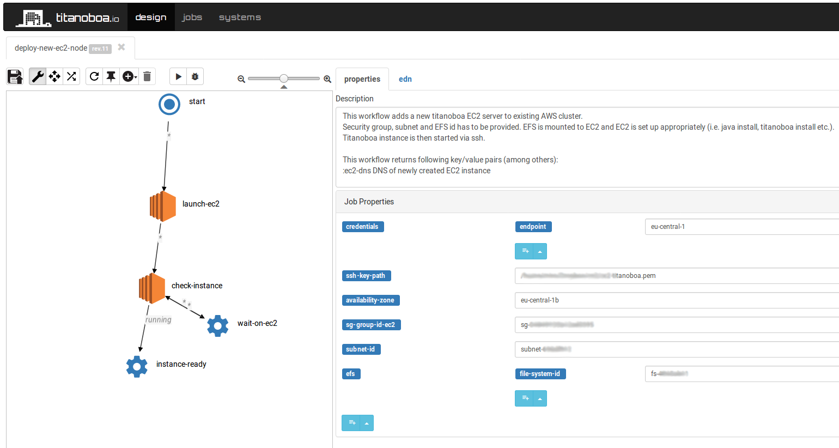
Task: Click the play run workflow button
Action: 178,76
